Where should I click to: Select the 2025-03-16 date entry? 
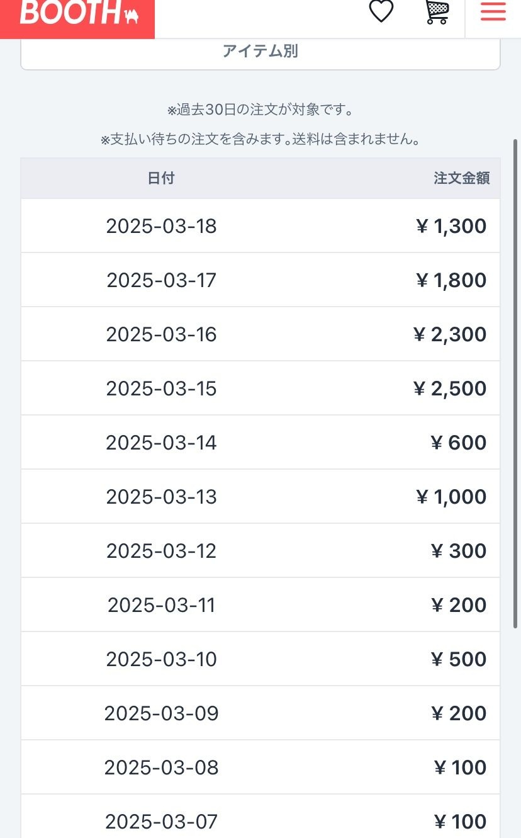tap(161, 334)
